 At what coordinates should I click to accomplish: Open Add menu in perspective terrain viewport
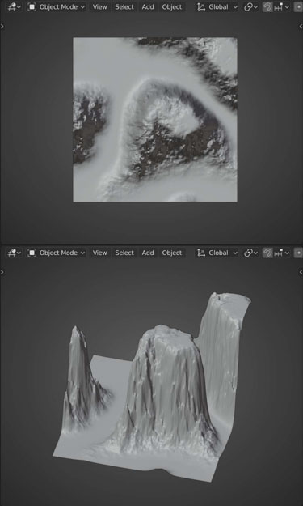point(148,253)
